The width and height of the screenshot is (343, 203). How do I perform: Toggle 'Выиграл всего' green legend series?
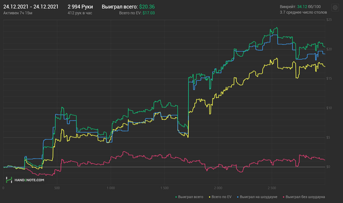(189, 197)
